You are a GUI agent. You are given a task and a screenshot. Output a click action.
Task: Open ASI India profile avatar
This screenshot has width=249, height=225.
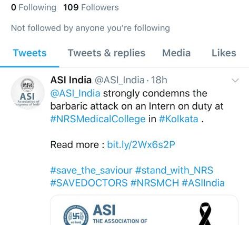pos(27,93)
